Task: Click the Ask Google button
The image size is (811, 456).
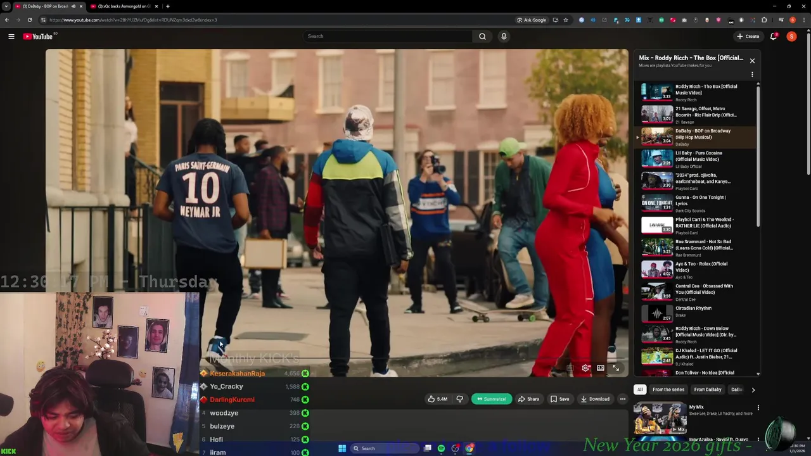Action: [x=532, y=20]
